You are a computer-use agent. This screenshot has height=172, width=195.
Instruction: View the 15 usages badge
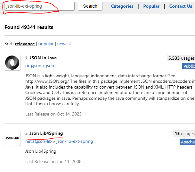click(x=184, y=133)
